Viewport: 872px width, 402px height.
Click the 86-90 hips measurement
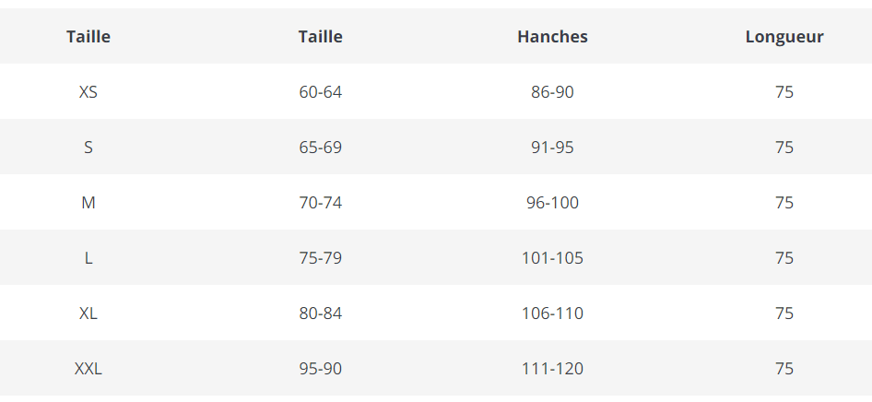(552, 92)
